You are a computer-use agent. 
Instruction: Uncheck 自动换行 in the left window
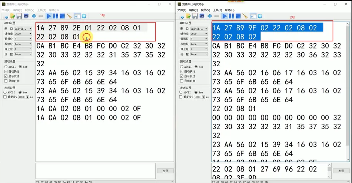[6, 71]
